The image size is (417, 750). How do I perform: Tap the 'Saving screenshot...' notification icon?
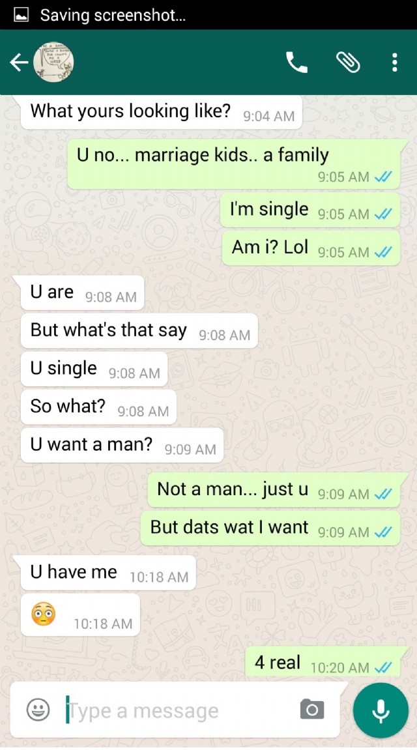tap(20, 15)
